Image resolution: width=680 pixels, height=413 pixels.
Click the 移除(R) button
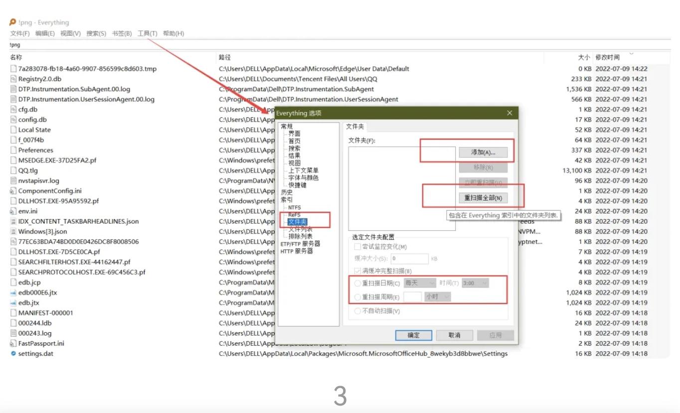pos(483,168)
